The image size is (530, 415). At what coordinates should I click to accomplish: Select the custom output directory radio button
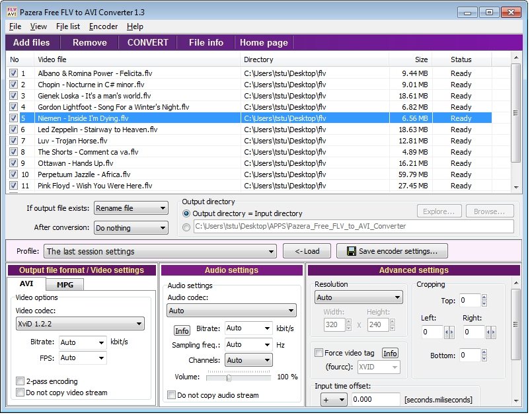pyautogui.click(x=186, y=227)
